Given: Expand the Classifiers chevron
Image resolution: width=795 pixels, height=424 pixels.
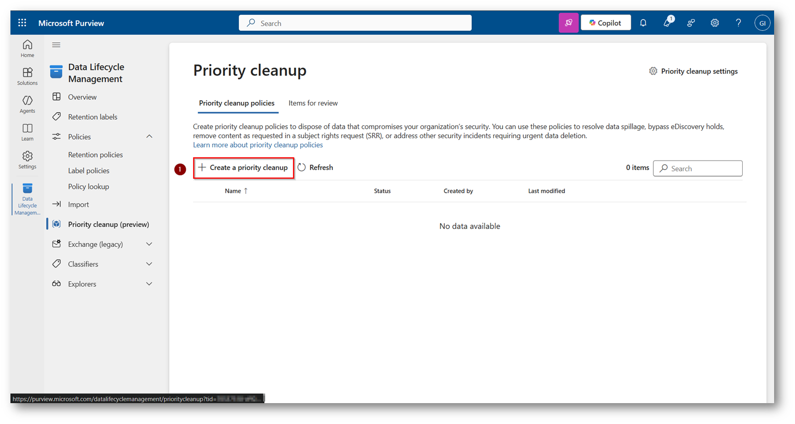Looking at the screenshot, I should [x=149, y=264].
